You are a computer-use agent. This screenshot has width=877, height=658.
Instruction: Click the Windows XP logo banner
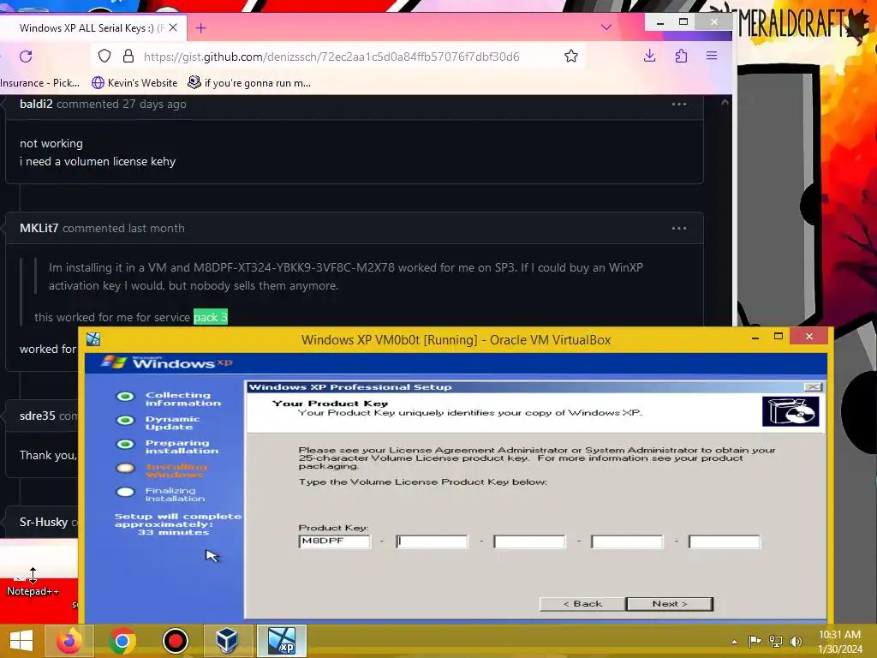click(167, 362)
